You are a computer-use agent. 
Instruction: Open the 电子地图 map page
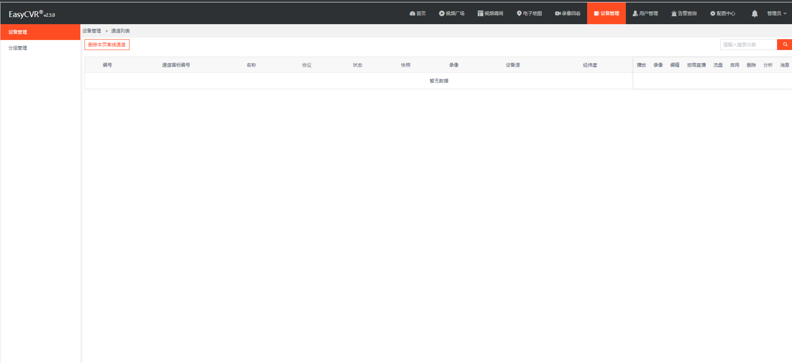[529, 13]
